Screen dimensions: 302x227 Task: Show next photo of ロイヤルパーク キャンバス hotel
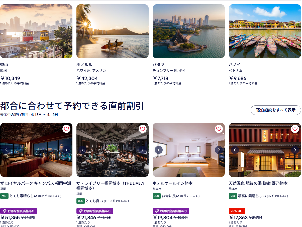(x=66, y=150)
